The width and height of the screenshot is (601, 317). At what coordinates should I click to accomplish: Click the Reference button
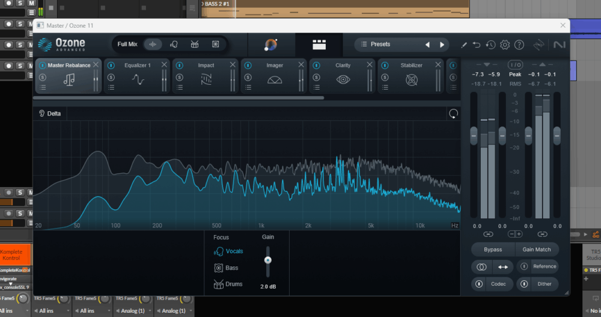pos(545,266)
